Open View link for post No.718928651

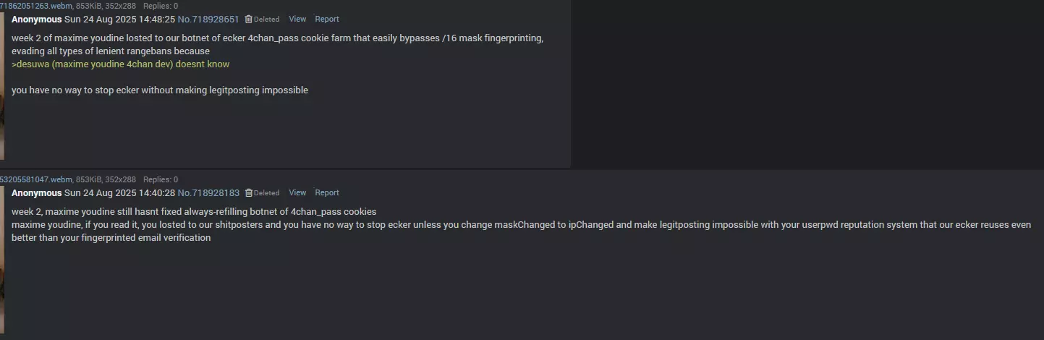pos(297,20)
